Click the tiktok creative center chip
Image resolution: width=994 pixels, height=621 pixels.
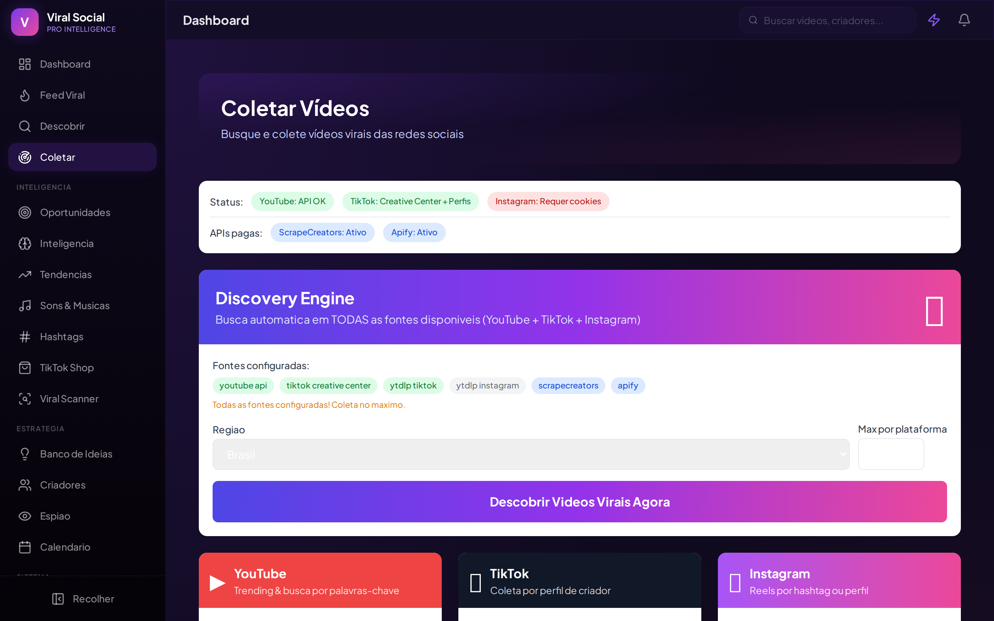click(328, 386)
